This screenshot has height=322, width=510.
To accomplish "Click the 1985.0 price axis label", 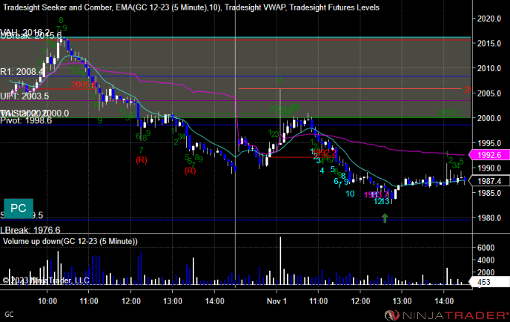I will point(489,193).
